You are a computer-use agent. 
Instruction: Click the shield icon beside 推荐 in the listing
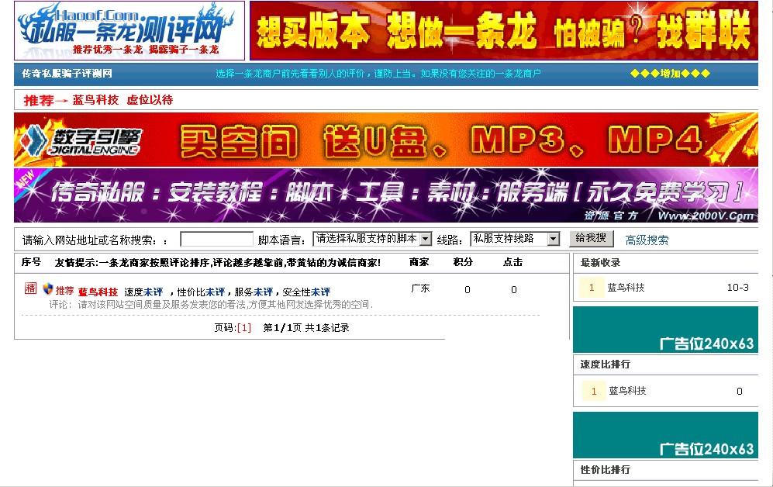pyautogui.click(x=47, y=289)
